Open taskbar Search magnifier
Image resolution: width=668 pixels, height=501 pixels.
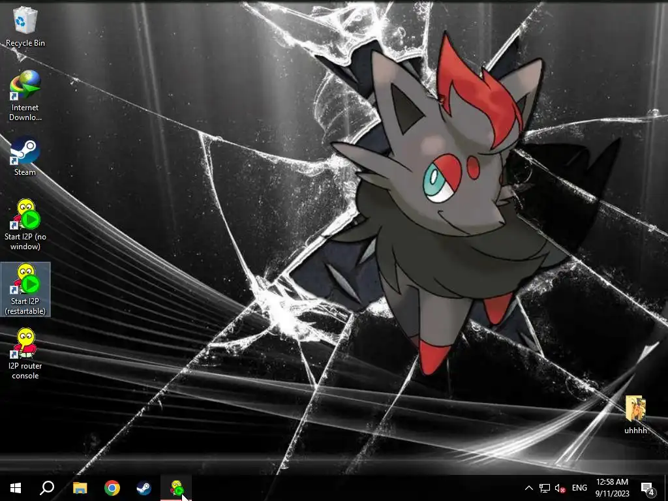pos(47,488)
